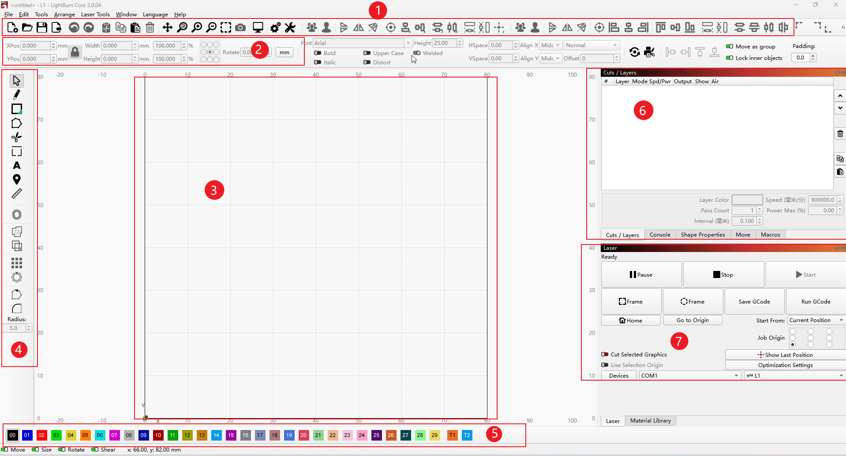The width and height of the screenshot is (846, 456).
Task: Open the Laser Tools menu
Action: [x=95, y=14]
